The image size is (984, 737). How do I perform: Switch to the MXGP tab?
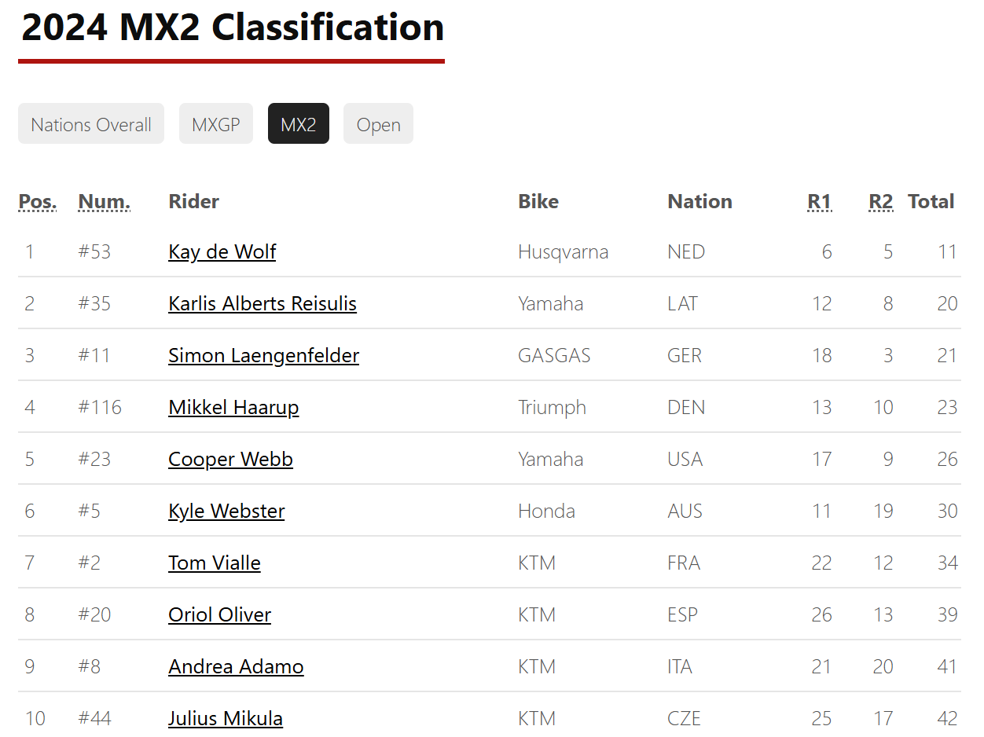pyautogui.click(x=215, y=123)
